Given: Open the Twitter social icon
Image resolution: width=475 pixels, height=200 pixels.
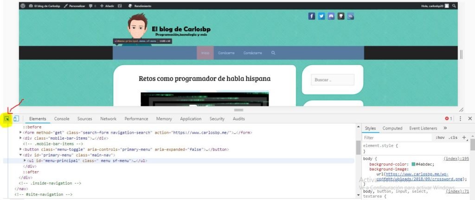Looking at the screenshot, I should tap(321, 16).
